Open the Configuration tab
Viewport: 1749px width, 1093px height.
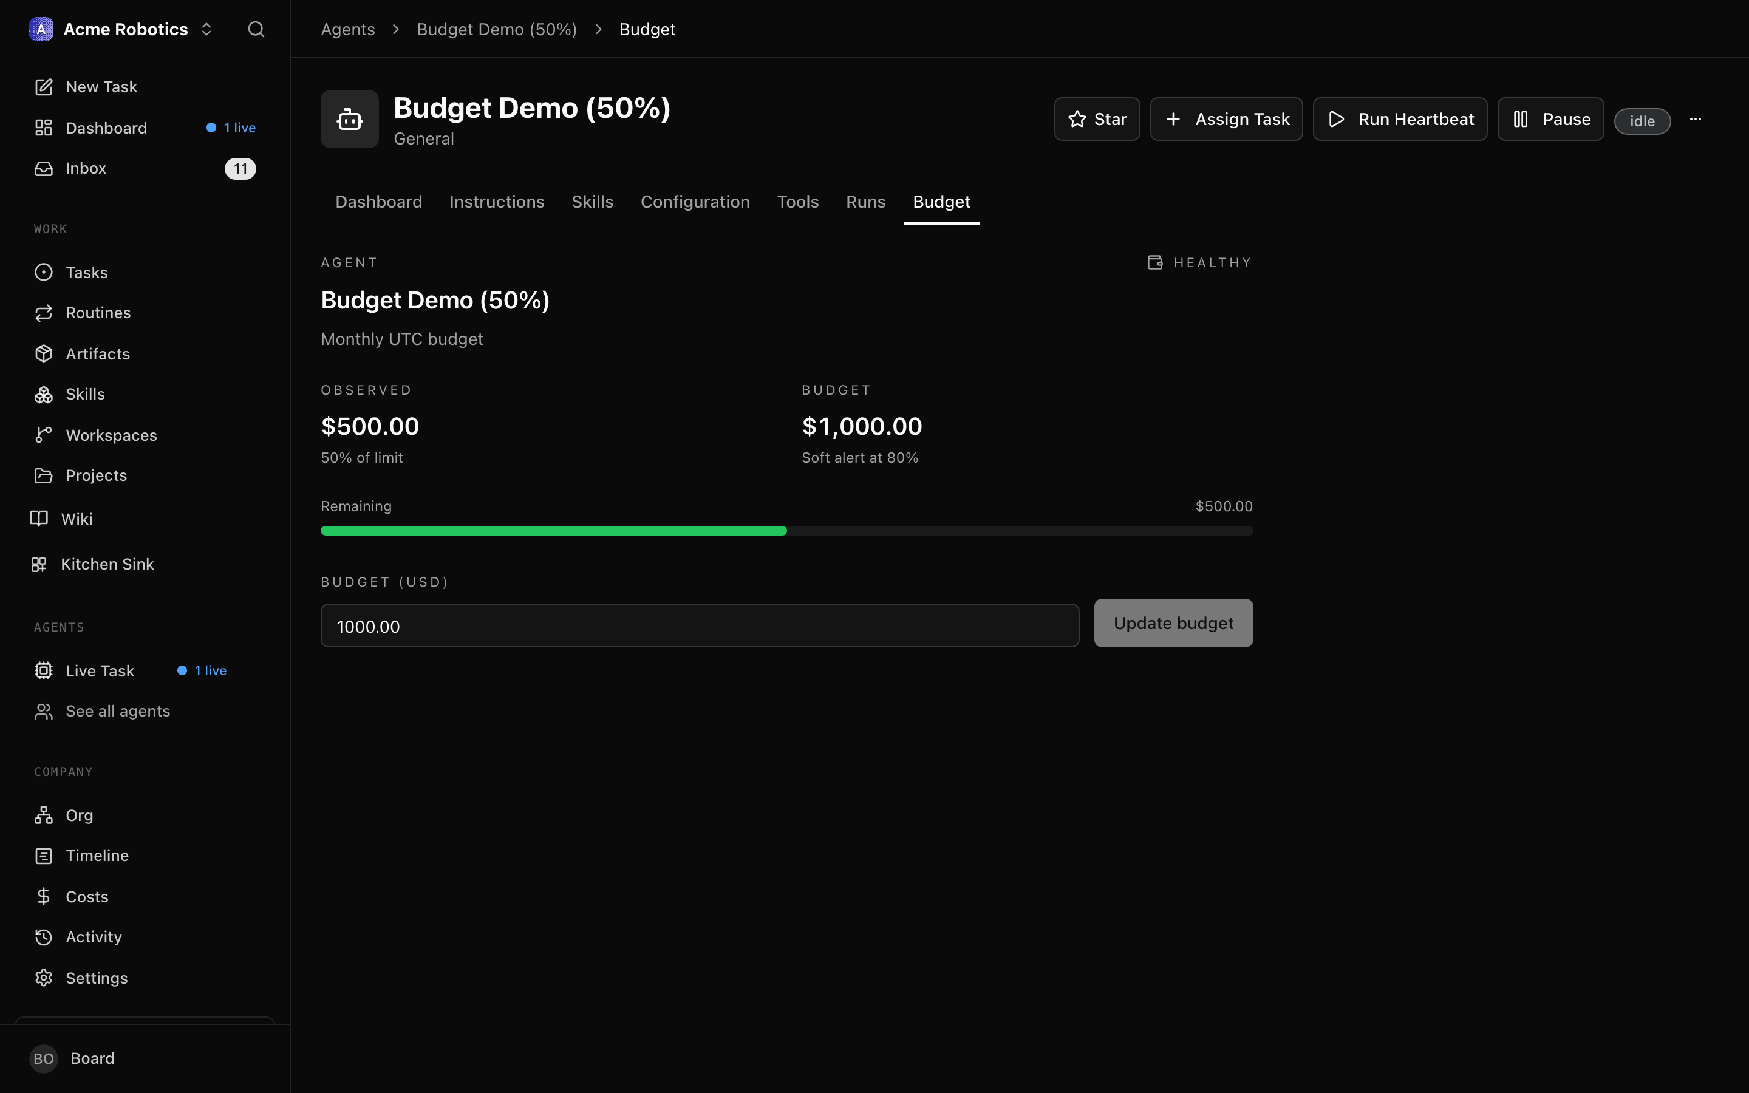coord(695,202)
